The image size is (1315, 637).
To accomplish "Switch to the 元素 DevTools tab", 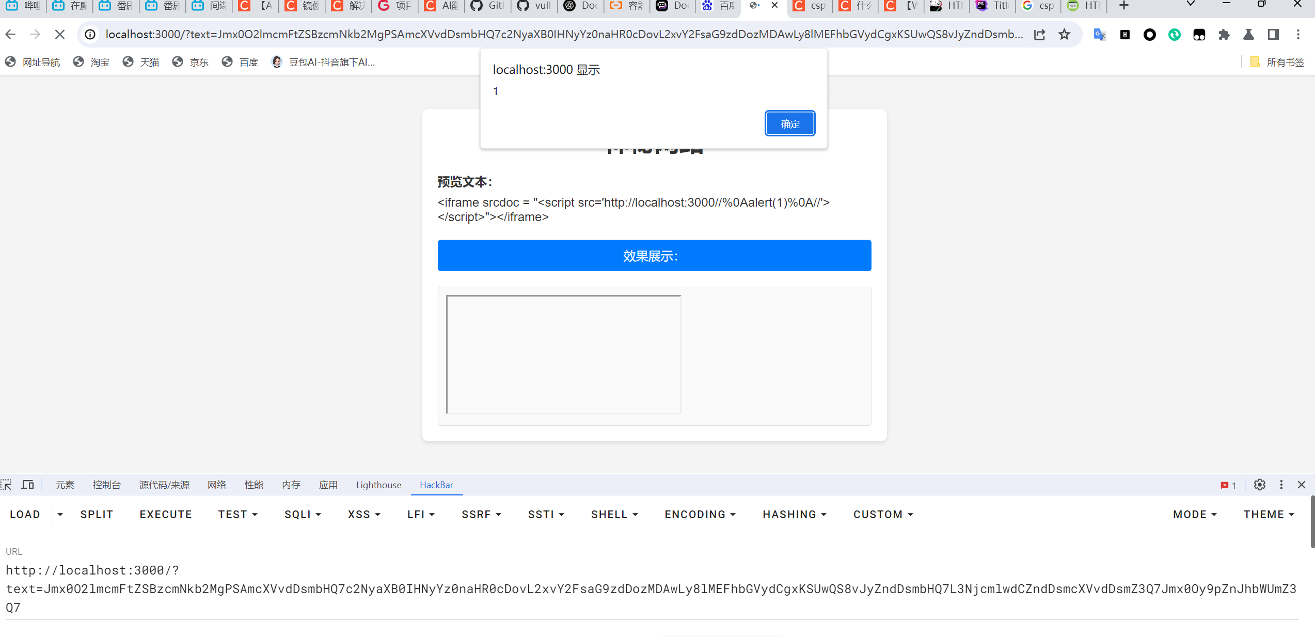I will click(x=65, y=485).
